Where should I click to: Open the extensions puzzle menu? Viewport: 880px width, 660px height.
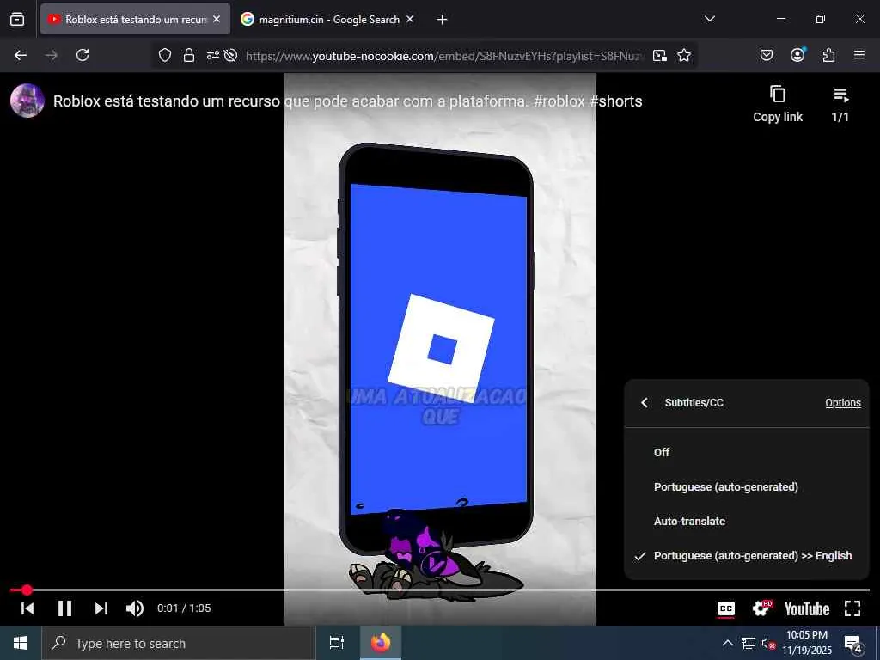[x=828, y=55]
